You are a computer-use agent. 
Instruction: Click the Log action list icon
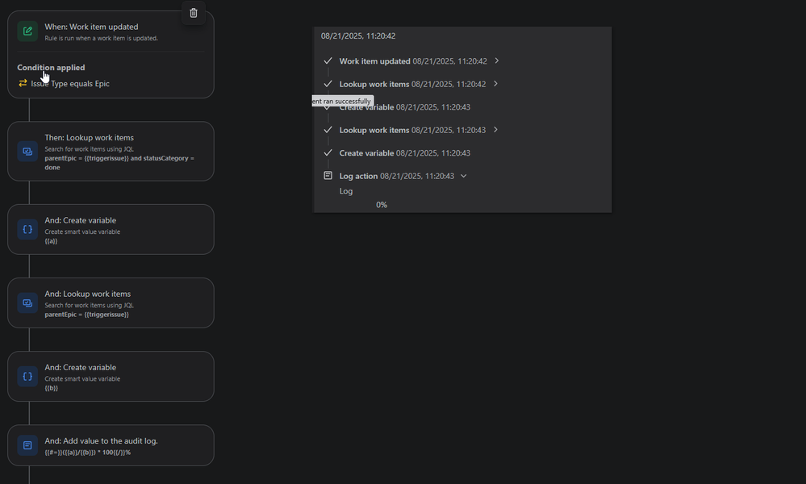click(328, 175)
